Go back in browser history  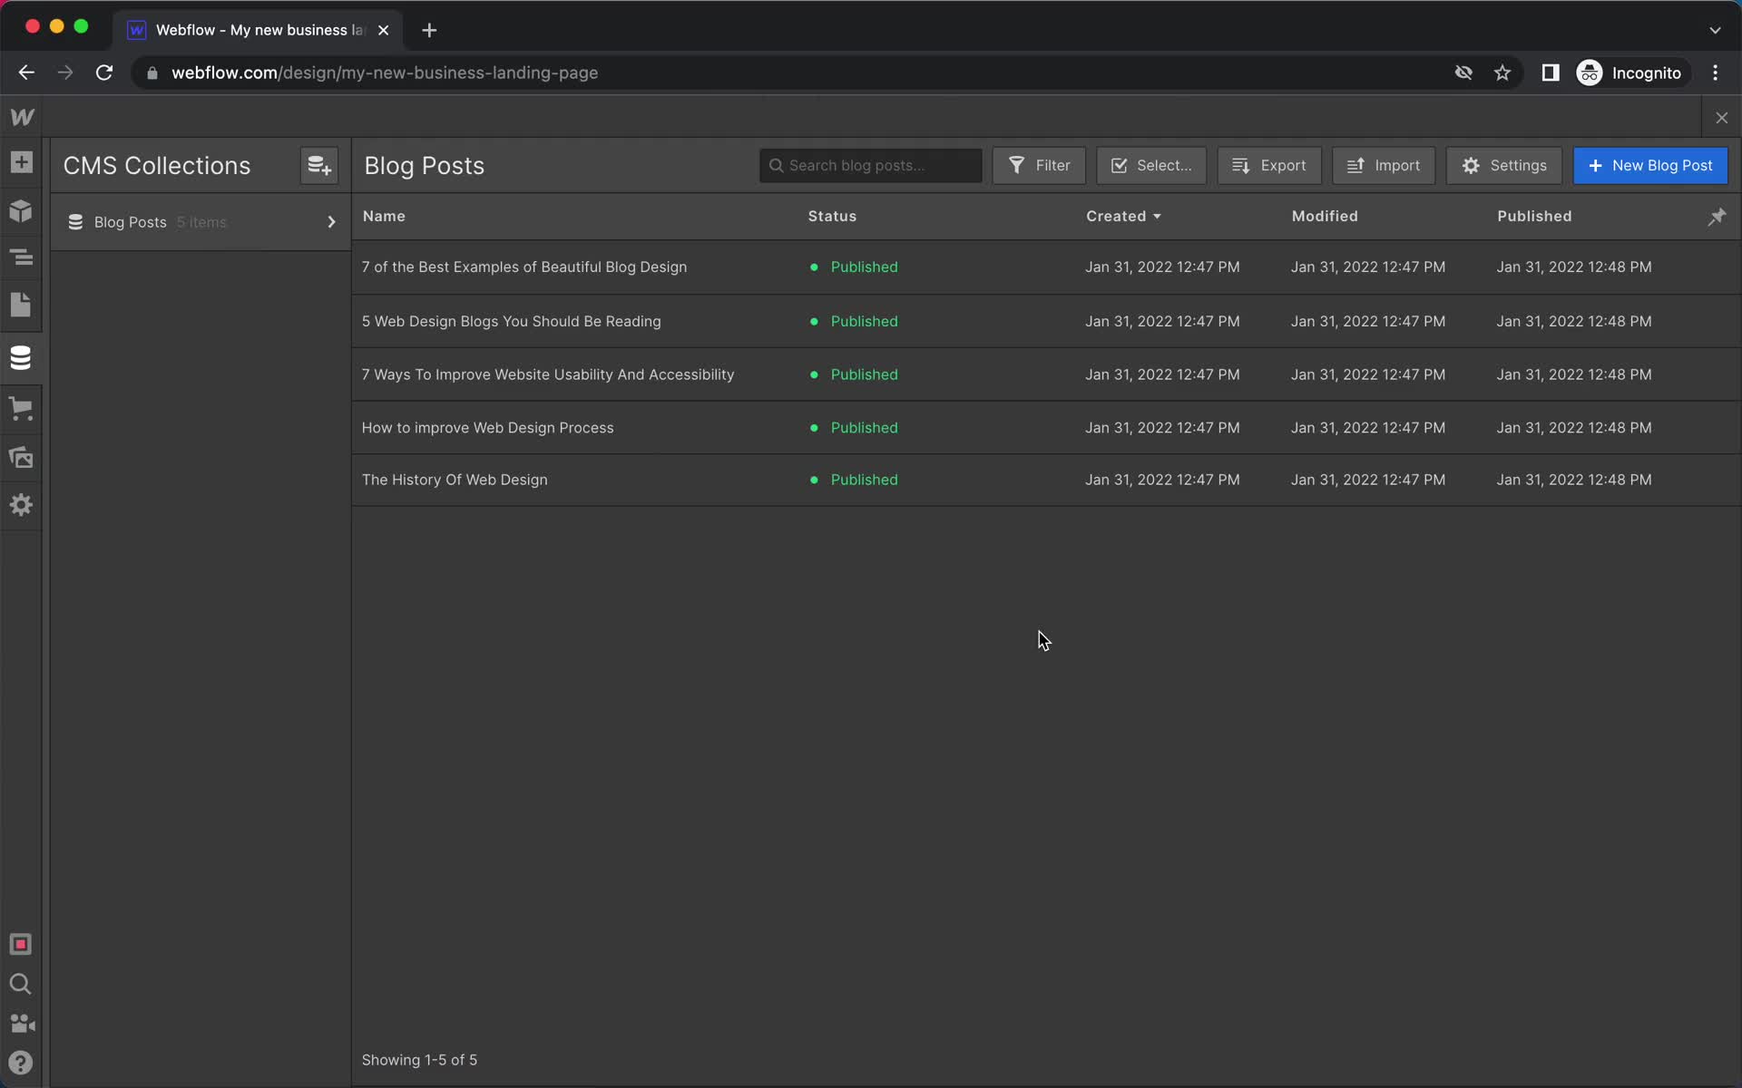(26, 73)
